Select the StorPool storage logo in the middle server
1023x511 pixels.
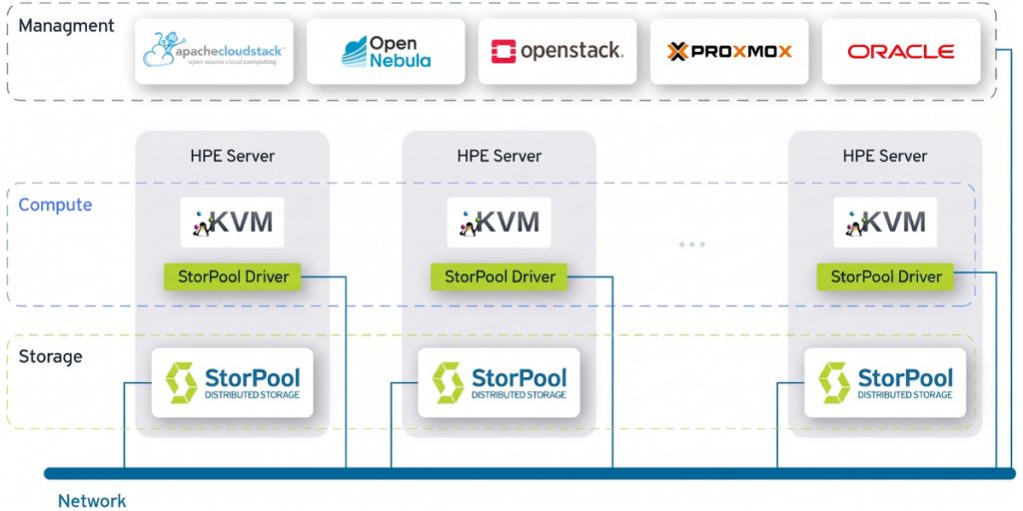500,382
